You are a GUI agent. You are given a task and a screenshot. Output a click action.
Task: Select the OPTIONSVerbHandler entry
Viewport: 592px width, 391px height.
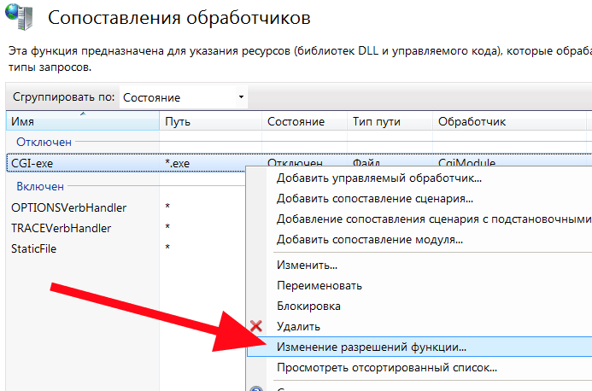click(68, 207)
